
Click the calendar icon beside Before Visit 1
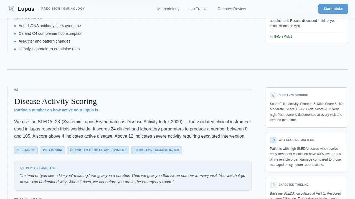[271, 37]
